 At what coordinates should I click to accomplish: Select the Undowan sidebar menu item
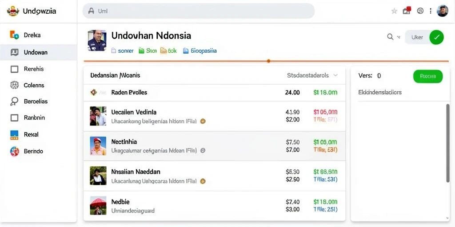39,52
